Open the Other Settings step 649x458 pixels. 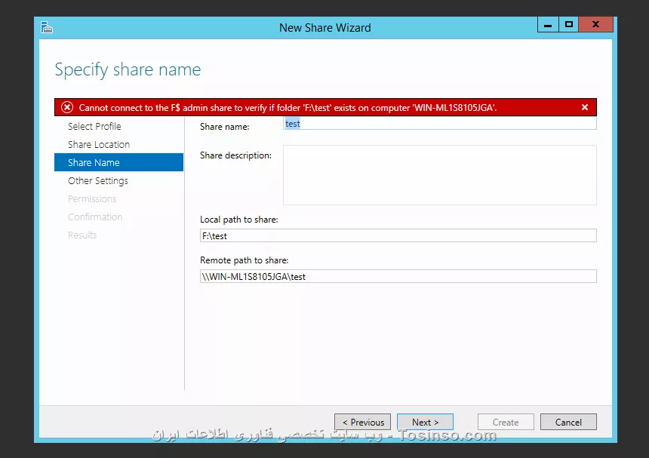(98, 181)
